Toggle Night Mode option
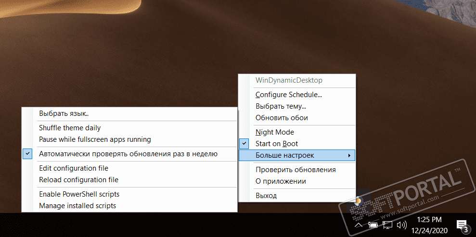The height and width of the screenshot is (237, 476). [297, 132]
